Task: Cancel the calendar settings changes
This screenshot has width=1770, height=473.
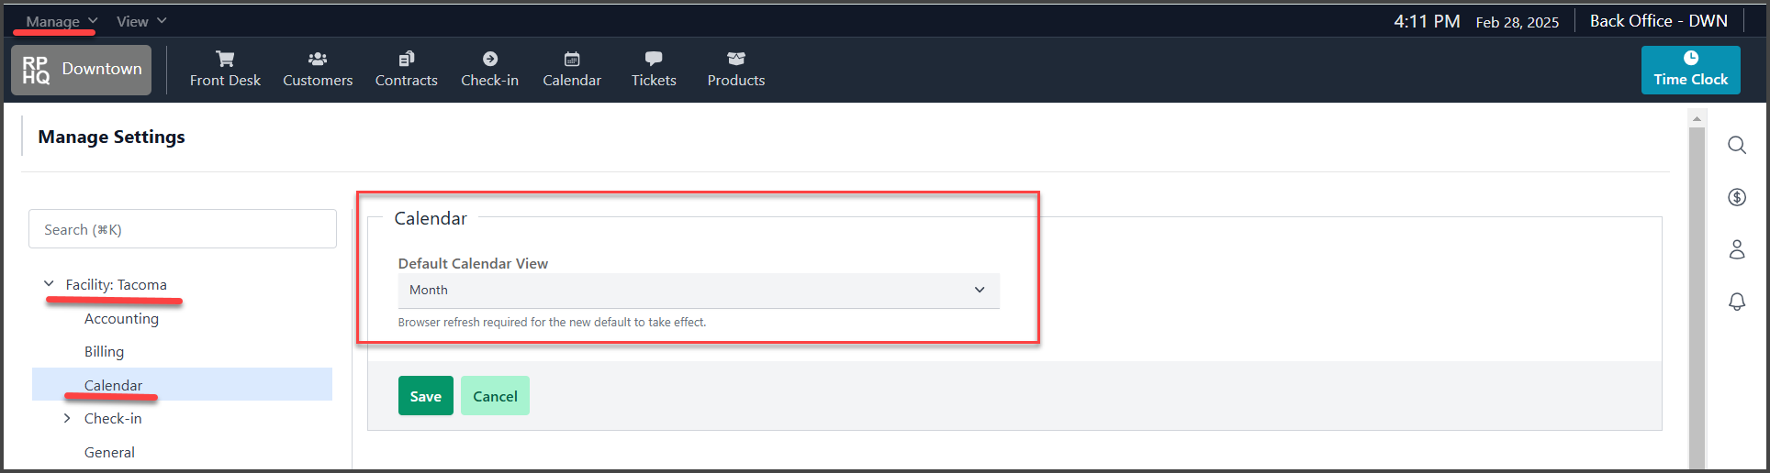Action: pyautogui.click(x=495, y=396)
